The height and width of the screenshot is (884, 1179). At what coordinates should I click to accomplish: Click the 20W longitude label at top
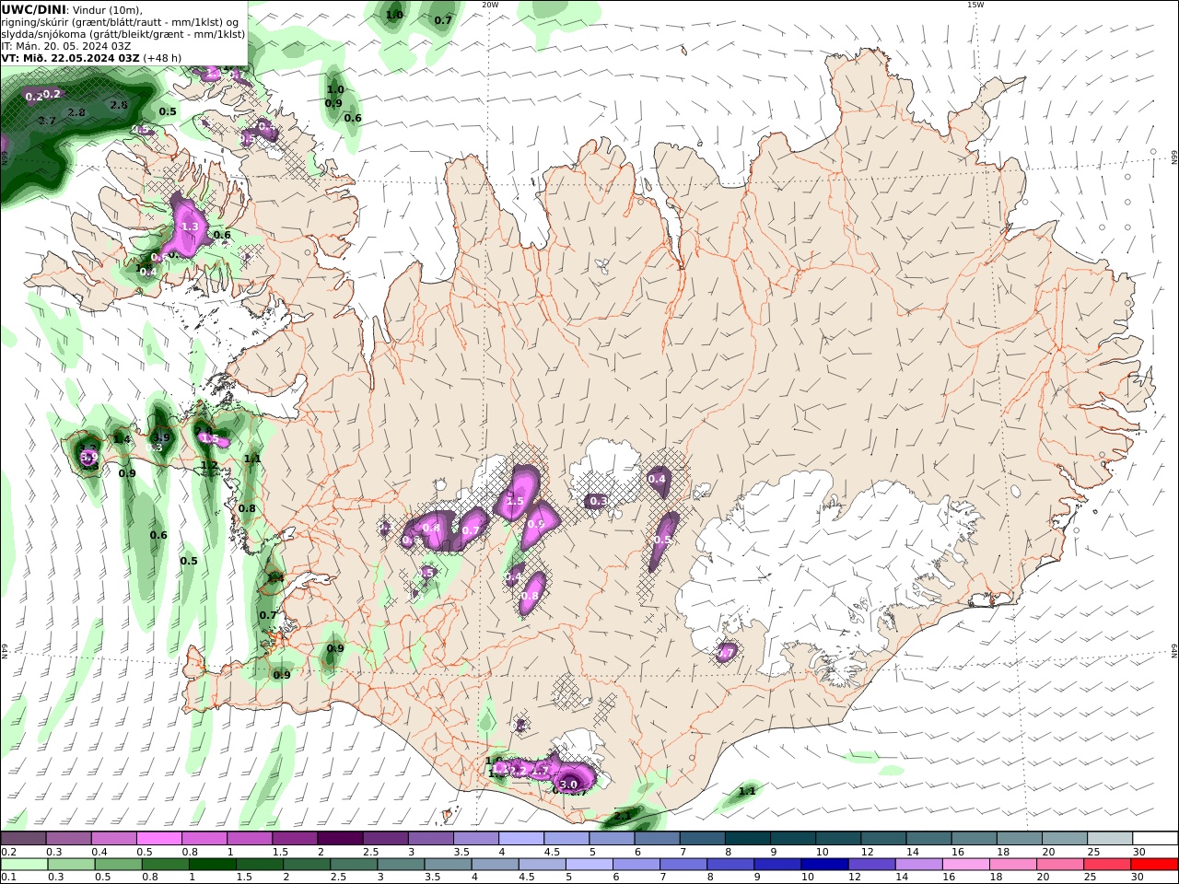(x=490, y=5)
